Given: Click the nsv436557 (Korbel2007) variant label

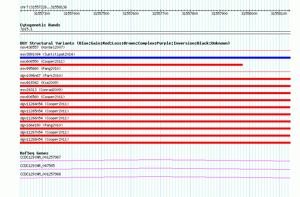Looking at the screenshot, I should 42,47.
